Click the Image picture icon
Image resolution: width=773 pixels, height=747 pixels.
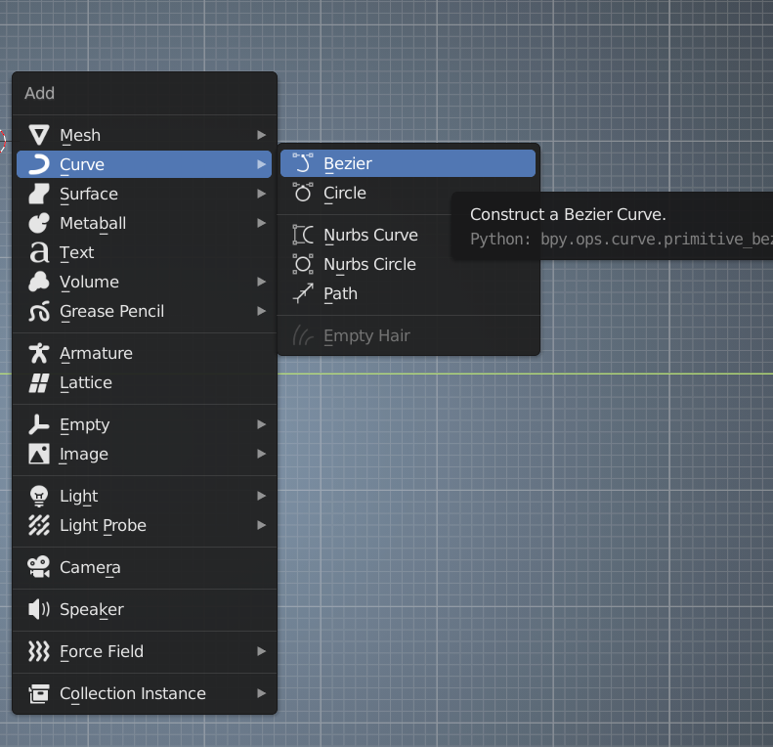tap(39, 454)
